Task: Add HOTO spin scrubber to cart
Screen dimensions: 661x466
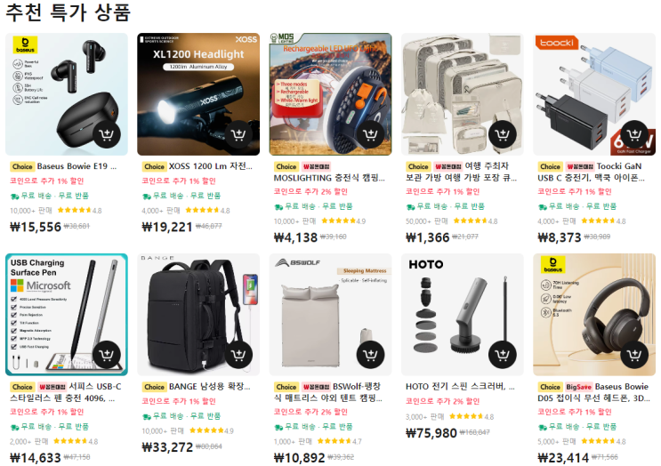Action: point(502,355)
